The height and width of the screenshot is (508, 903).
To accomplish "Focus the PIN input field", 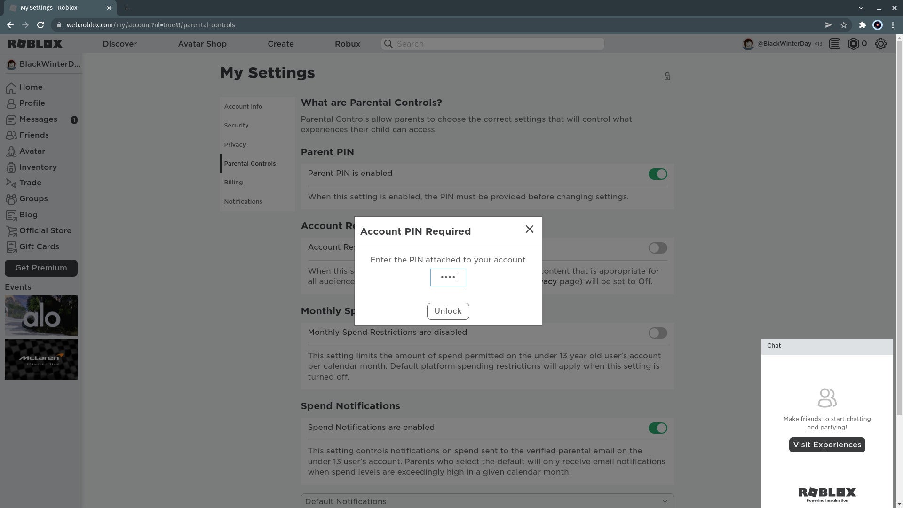I will pos(448,278).
